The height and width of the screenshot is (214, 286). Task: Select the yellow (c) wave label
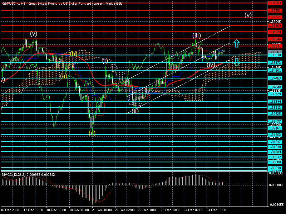(92, 133)
